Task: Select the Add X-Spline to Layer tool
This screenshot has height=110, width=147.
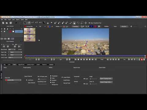Action: (59, 23)
